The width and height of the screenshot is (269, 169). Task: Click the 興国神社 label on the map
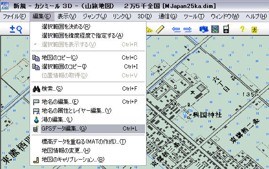click(x=207, y=115)
